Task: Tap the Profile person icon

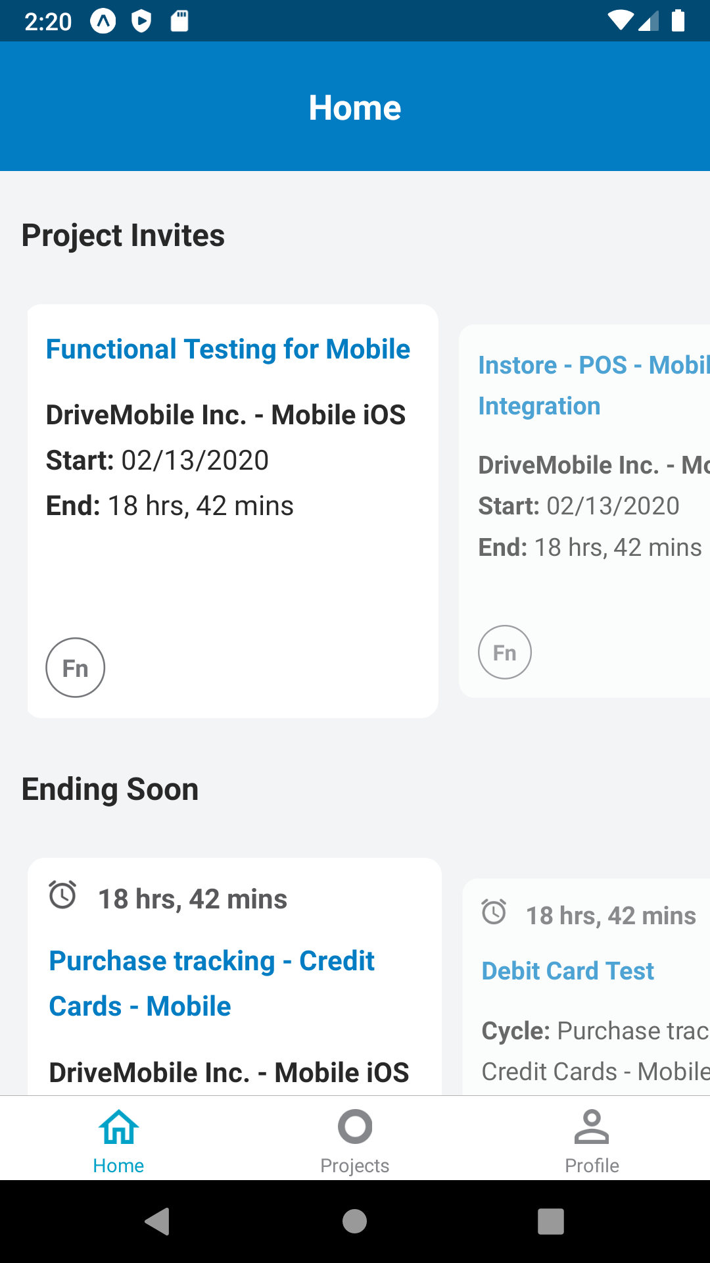Action: click(592, 1127)
